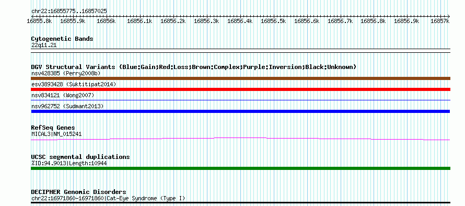This screenshot has height=206, width=465.
Task: Open the nsv428385 (Perry2008b) label
Action: (66, 73)
